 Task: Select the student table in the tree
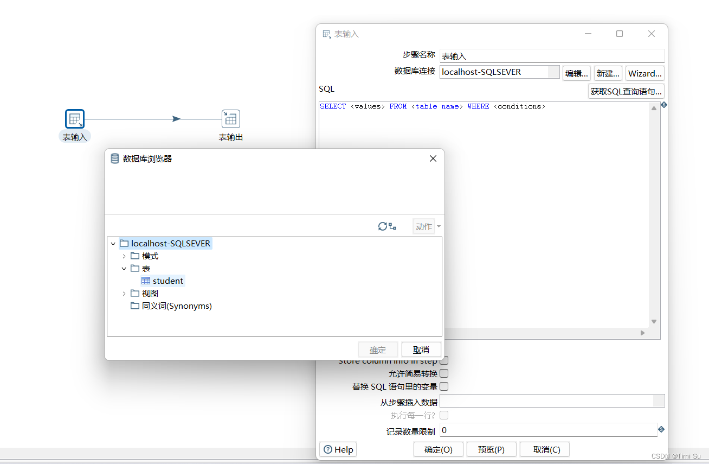(x=163, y=281)
